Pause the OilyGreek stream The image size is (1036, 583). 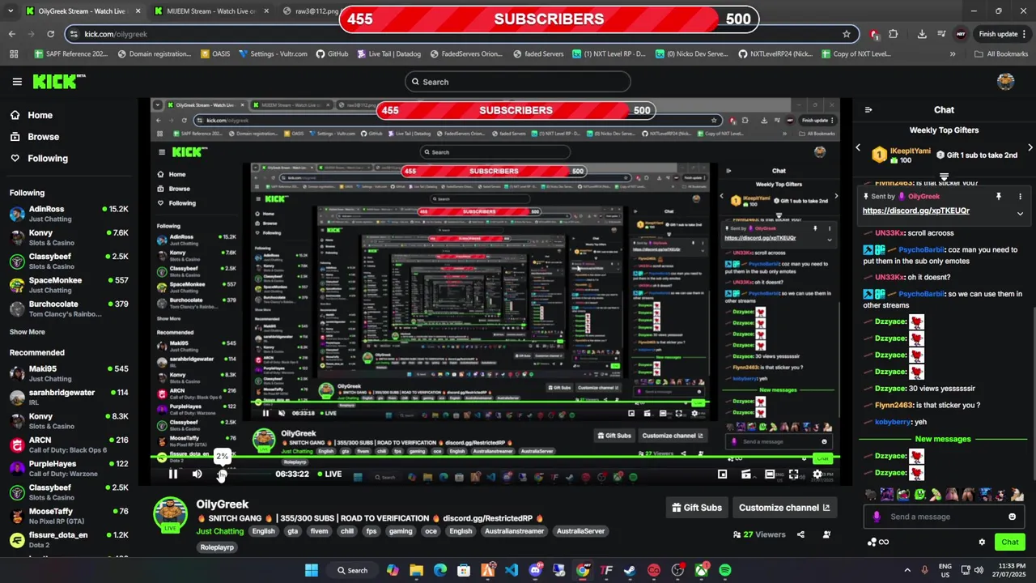tap(173, 474)
